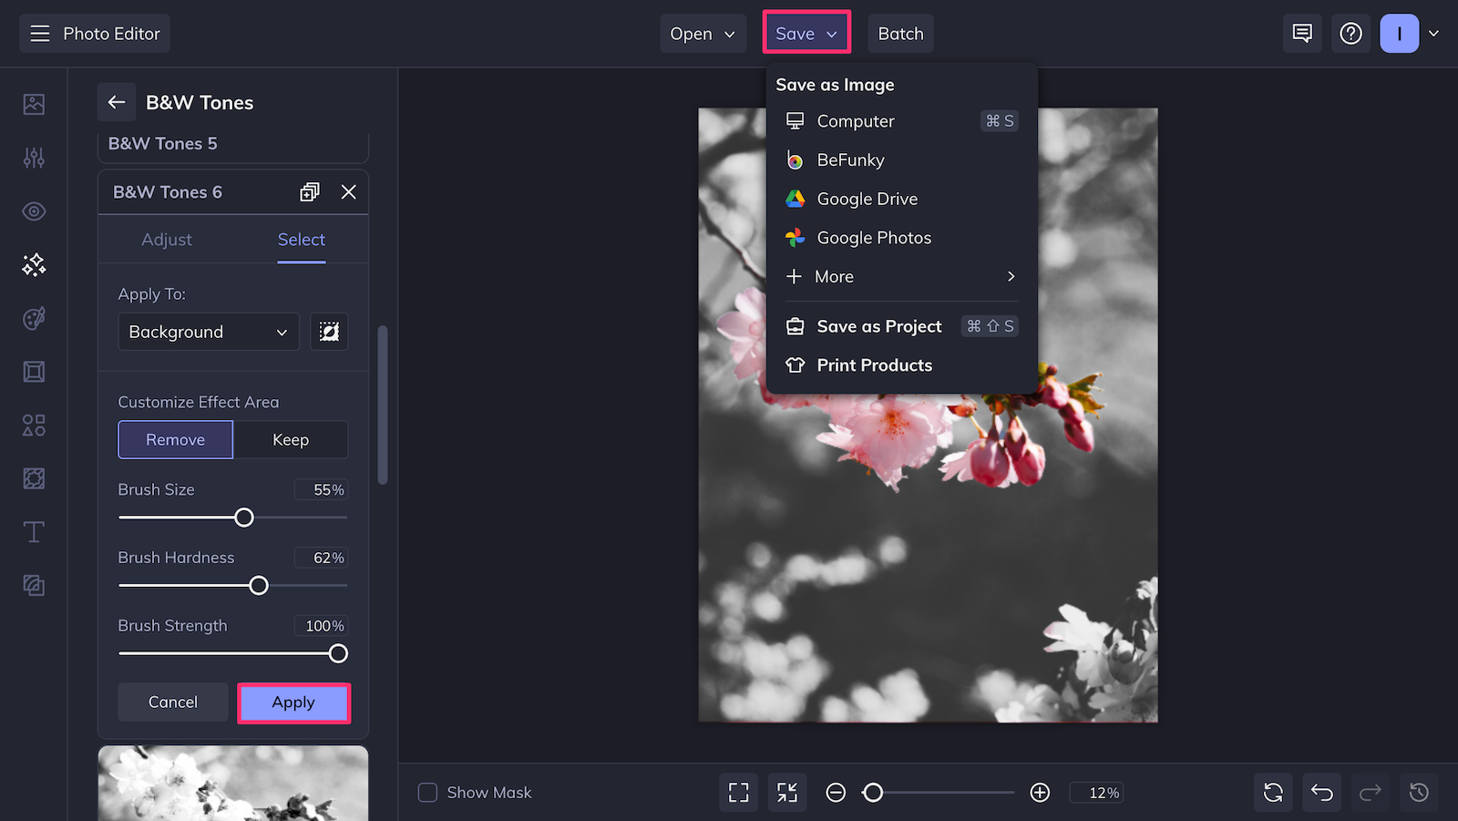The width and height of the screenshot is (1458, 821).
Task: Click the Apply button
Action: pyautogui.click(x=293, y=703)
